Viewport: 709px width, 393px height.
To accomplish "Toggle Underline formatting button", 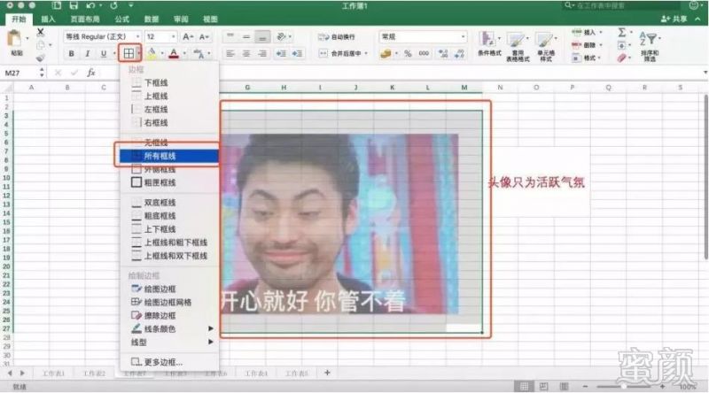I will click(x=104, y=53).
